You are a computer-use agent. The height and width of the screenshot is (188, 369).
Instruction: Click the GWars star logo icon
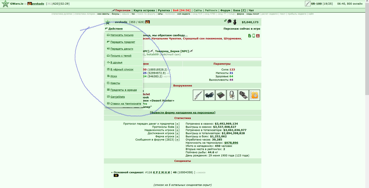(x=5, y=4)
